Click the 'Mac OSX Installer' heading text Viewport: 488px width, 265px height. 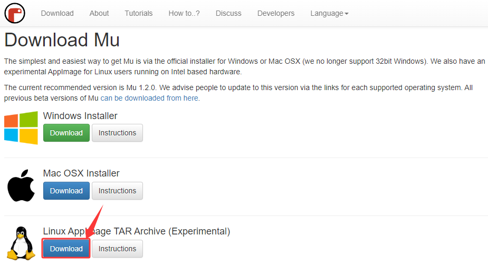pyautogui.click(x=81, y=173)
